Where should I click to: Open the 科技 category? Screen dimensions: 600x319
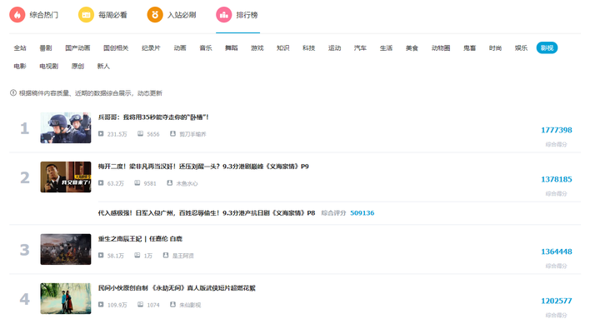coord(309,47)
